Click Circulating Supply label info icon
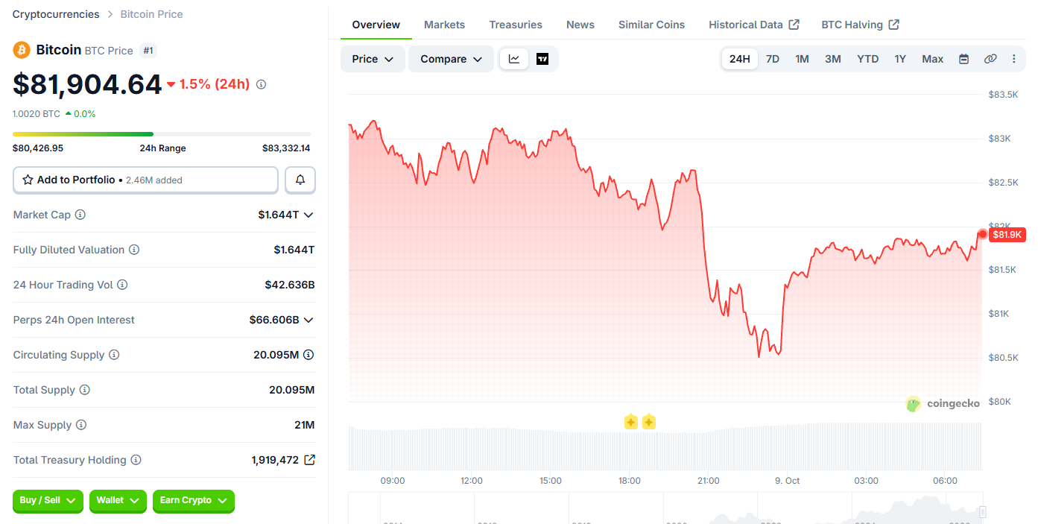1038x524 pixels. point(114,355)
